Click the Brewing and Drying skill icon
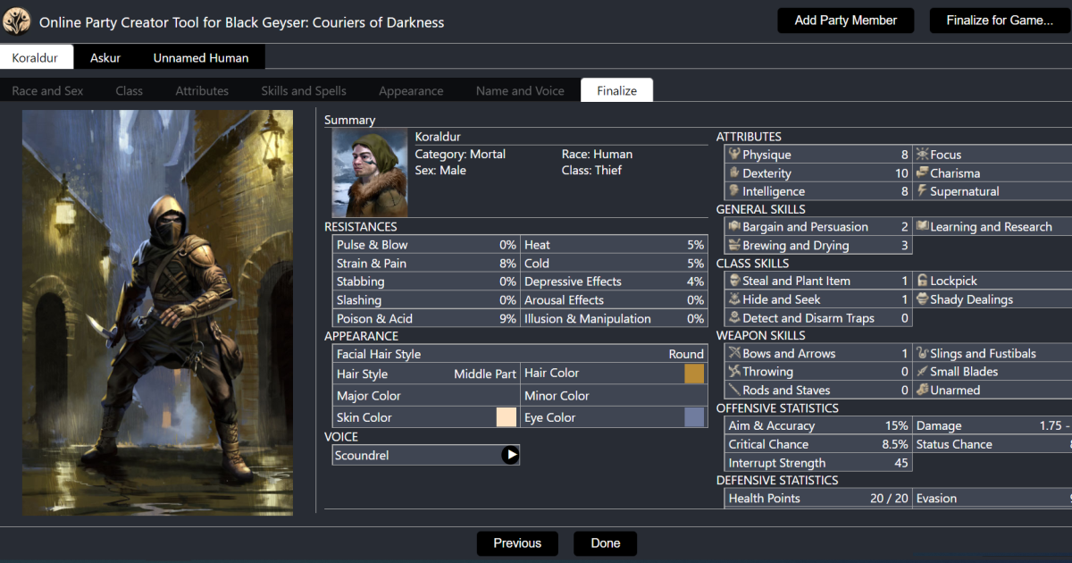1072x563 pixels. pyautogui.click(x=734, y=245)
